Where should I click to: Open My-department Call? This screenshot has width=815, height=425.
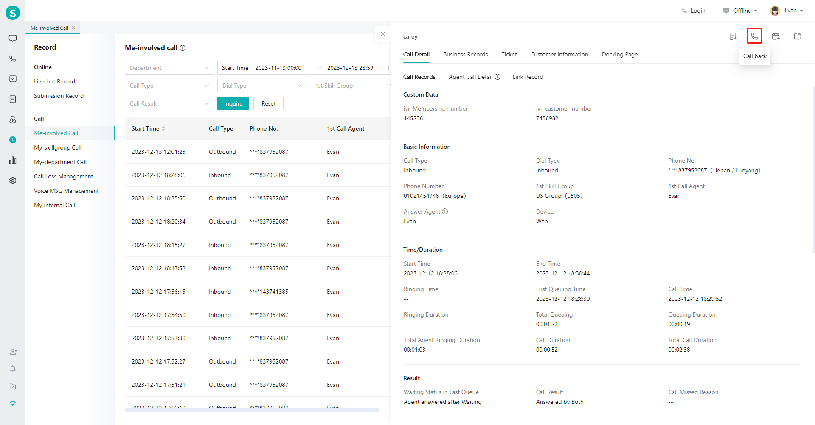(60, 162)
